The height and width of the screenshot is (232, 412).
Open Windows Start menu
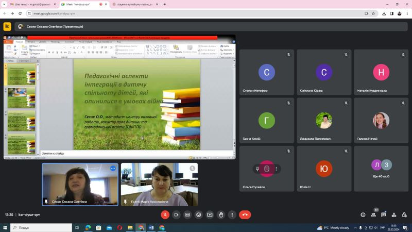[5, 228]
